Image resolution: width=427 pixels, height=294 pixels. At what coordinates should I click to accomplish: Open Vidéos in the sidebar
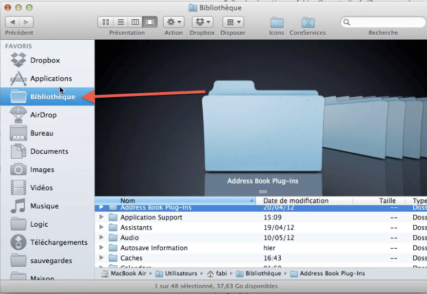point(48,188)
